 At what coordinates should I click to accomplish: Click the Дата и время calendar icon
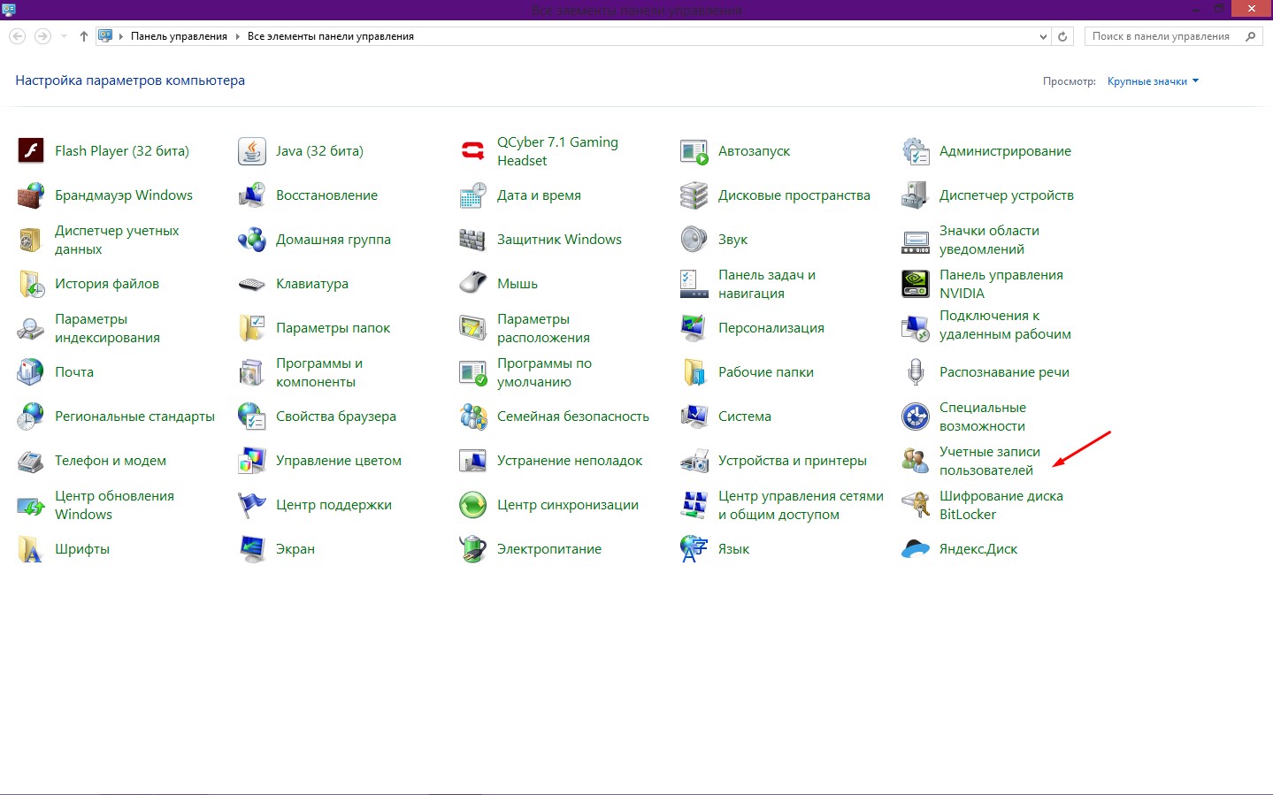point(473,195)
